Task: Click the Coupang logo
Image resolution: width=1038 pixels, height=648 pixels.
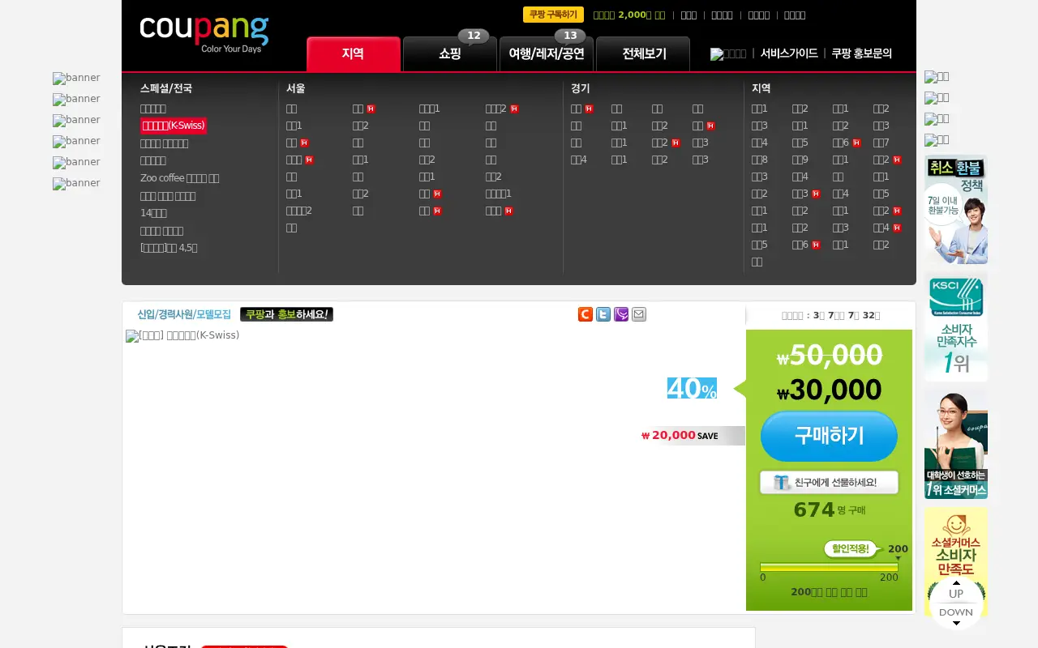Action: (x=204, y=35)
